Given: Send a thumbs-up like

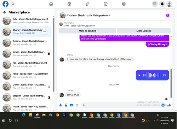Looking at the screenshot, I should tap(169, 105).
